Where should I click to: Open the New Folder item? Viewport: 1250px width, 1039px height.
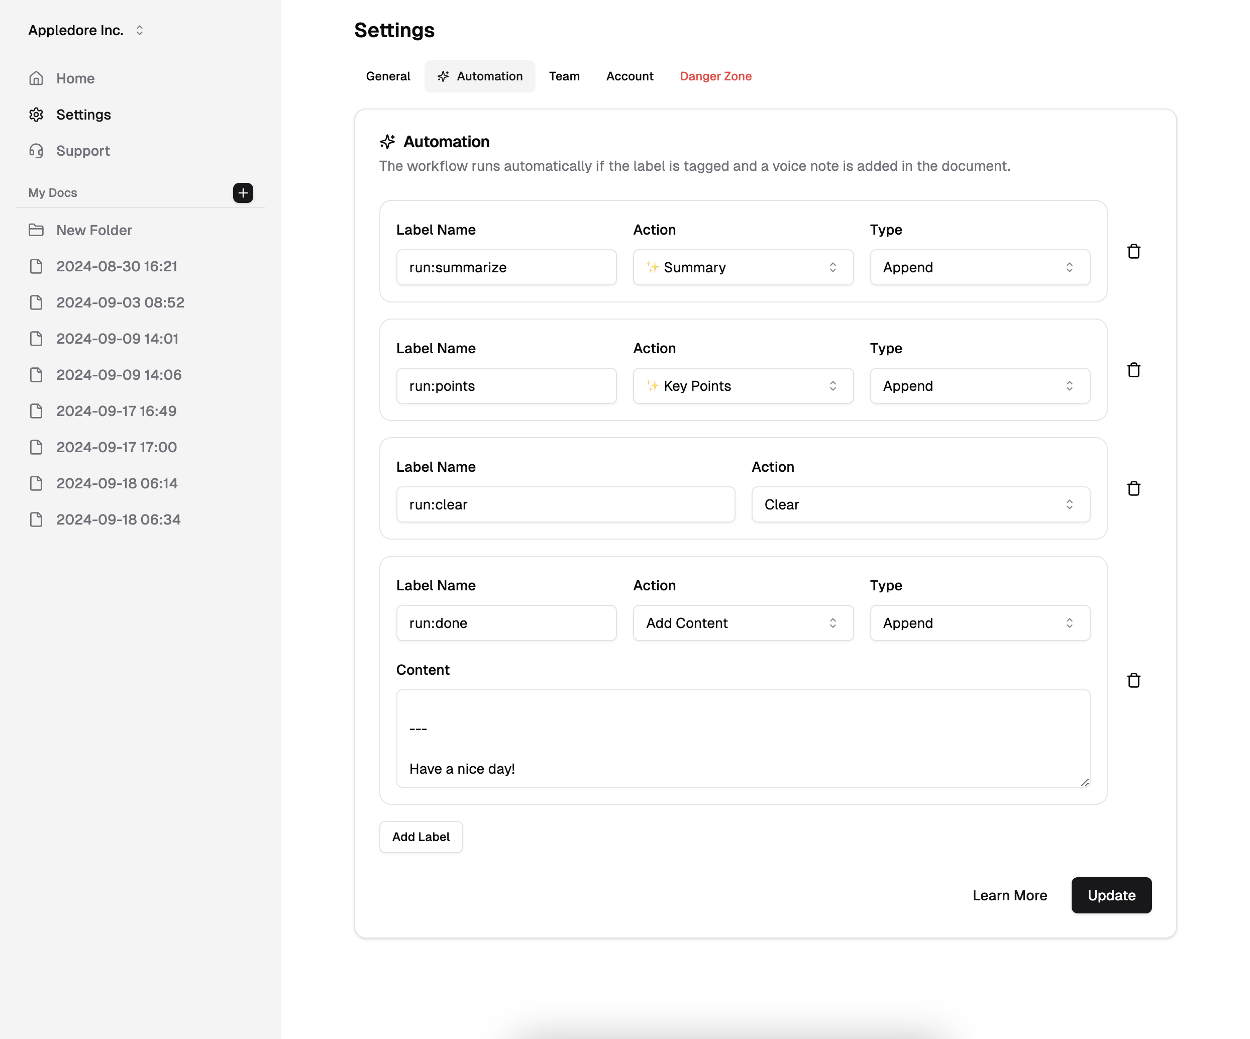[x=93, y=230]
